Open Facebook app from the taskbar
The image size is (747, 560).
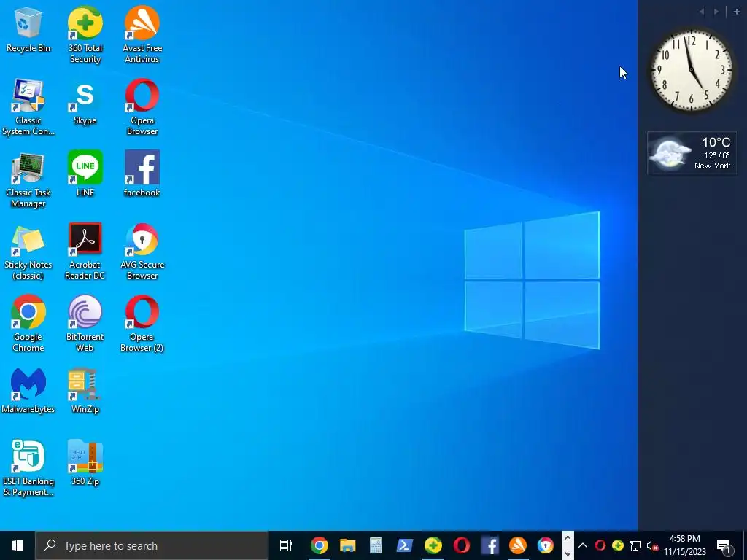[489, 545]
